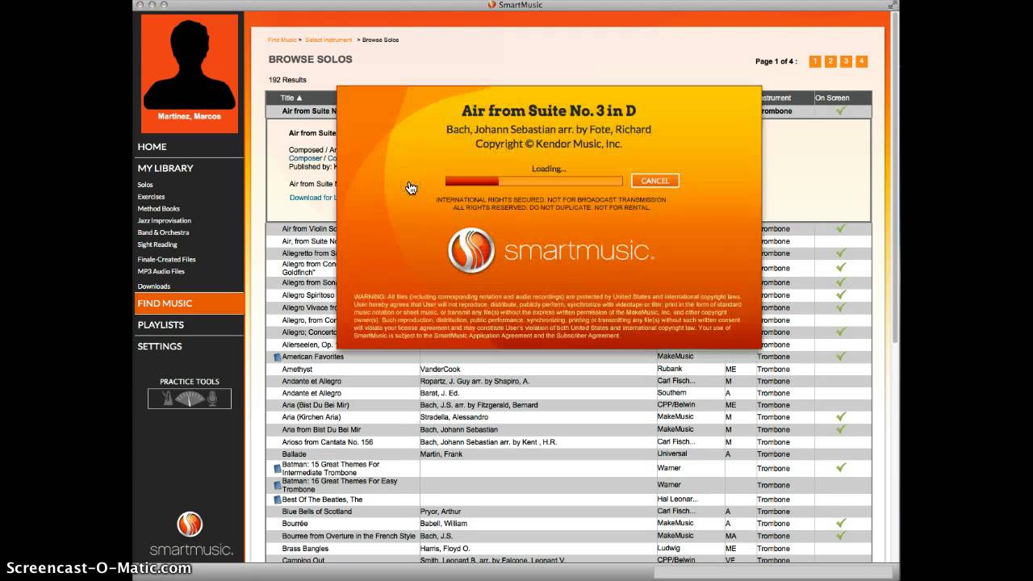Viewport: 1033px width, 581px height.
Task: Select the Amethyst solo row
Action: pos(569,370)
